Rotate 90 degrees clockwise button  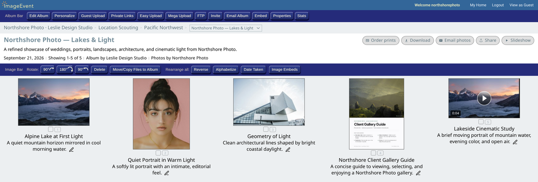(x=47, y=70)
